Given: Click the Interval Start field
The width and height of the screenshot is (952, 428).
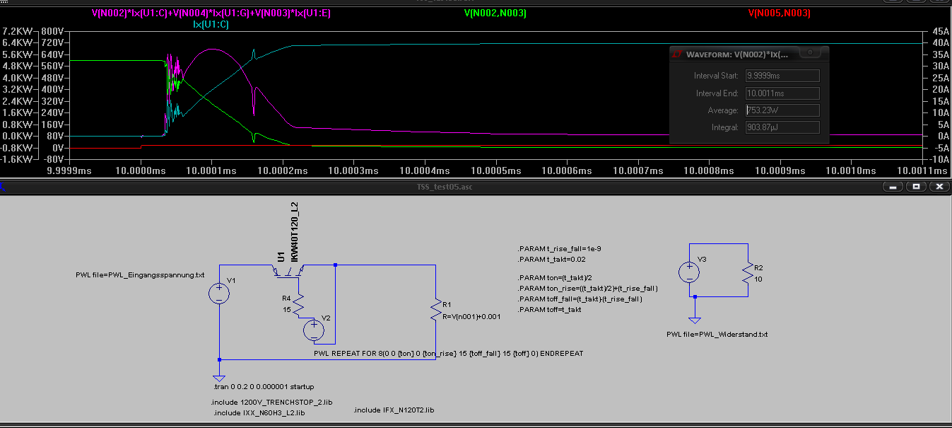Looking at the screenshot, I should click(x=782, y=76).
